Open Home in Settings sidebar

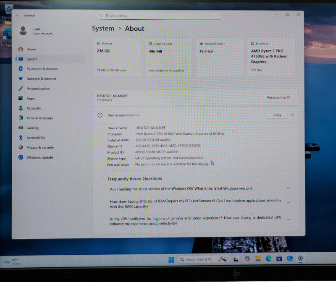point(31,49)
